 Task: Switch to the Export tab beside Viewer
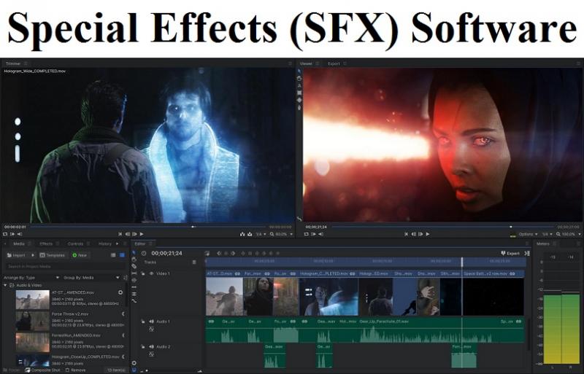pyautogui.click(x=334, y=63)
